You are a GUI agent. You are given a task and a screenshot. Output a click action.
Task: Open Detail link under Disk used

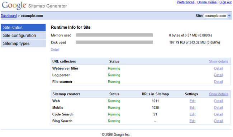[55, 49]
